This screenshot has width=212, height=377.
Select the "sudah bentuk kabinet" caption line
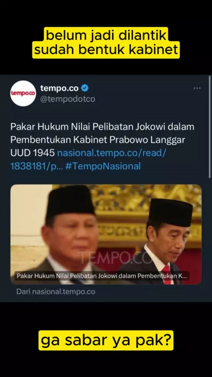point(106,49)
